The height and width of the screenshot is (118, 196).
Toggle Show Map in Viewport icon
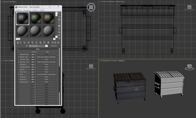click(48, 42)
